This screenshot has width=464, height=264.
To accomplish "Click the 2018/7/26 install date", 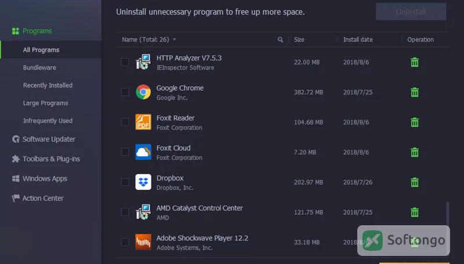I will [x=358, y=182].
